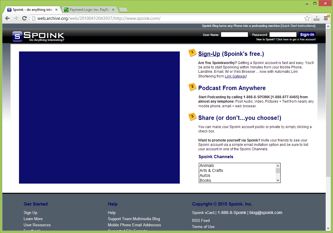The height and width of the screenshot is (233, 333).
Task: Open the footer Sign Up link
Action: pos(30,213)
